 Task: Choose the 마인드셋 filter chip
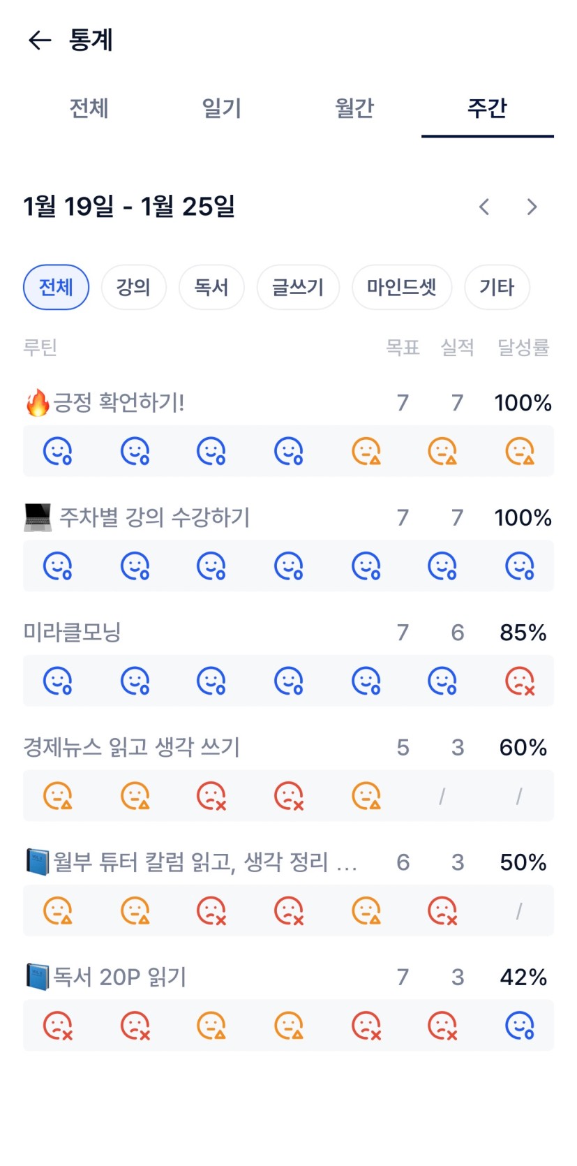402,287
